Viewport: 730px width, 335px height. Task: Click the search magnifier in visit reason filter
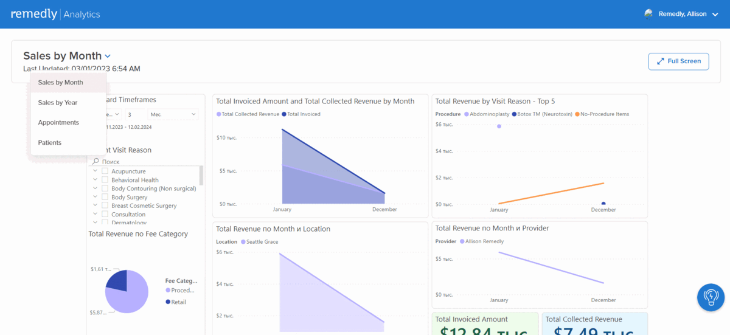click(x=96, y=162)
